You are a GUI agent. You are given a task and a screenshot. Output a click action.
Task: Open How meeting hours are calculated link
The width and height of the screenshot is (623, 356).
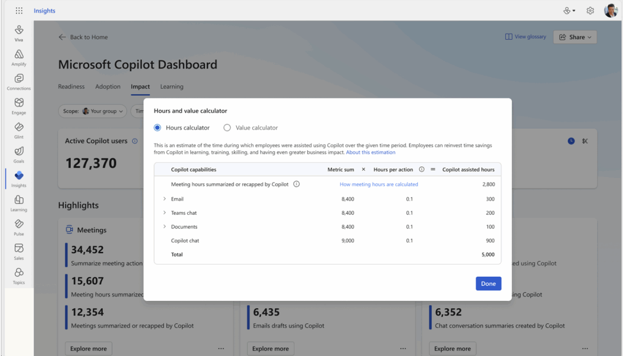click(x=379, y=184)
